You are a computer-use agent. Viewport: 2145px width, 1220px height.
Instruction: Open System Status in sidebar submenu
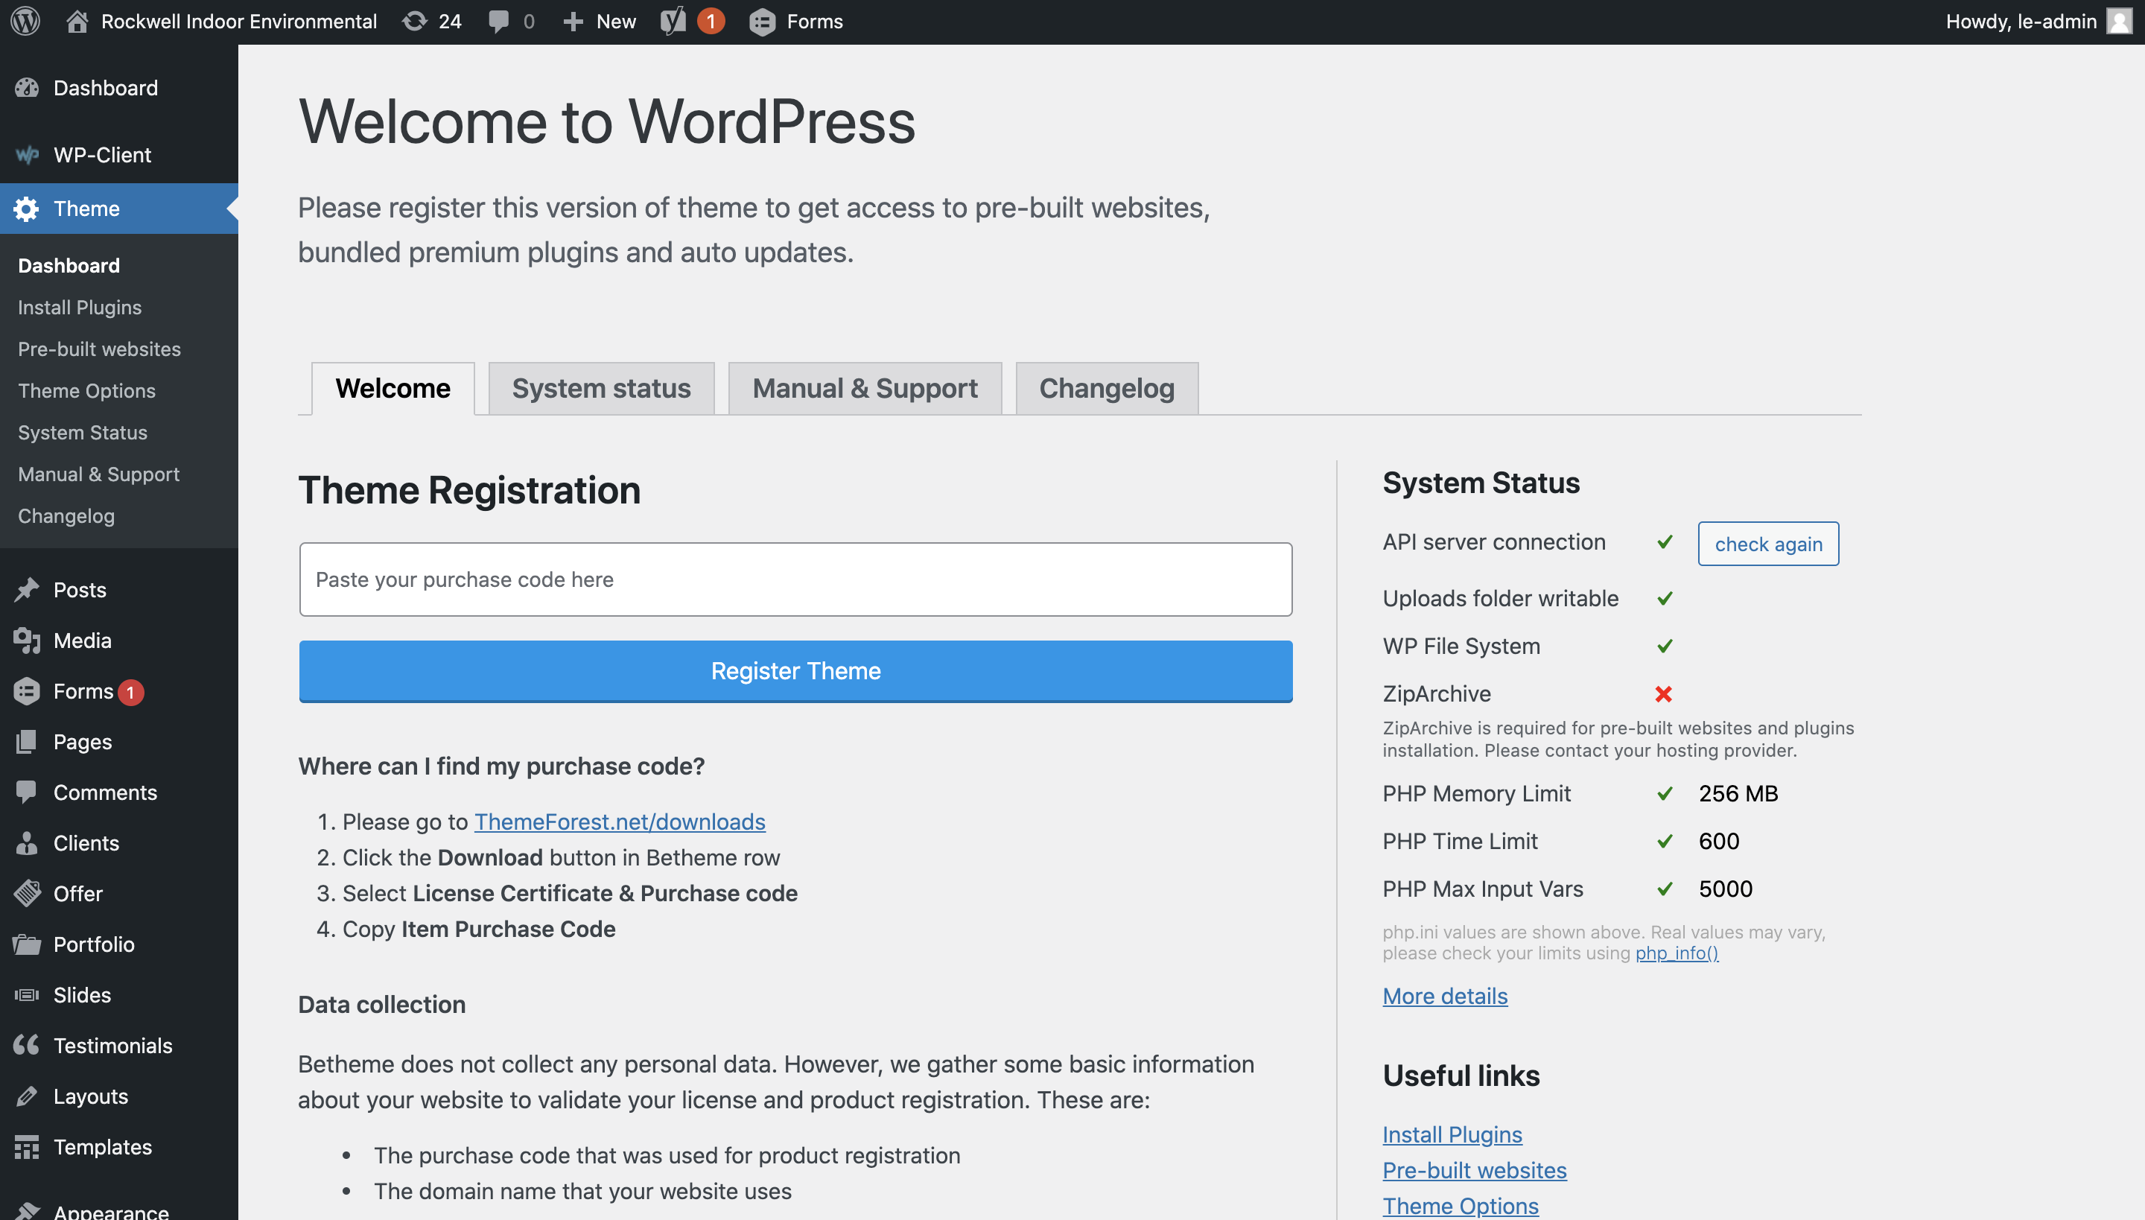[x=82, y=433]
